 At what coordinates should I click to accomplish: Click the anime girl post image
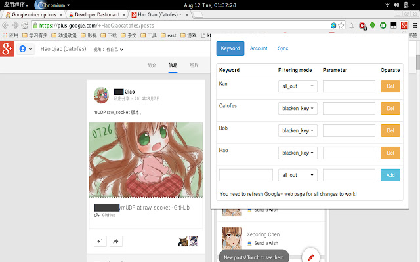point(146,160)
